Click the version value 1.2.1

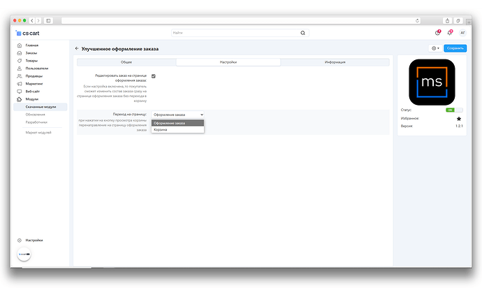coord(459,126)
